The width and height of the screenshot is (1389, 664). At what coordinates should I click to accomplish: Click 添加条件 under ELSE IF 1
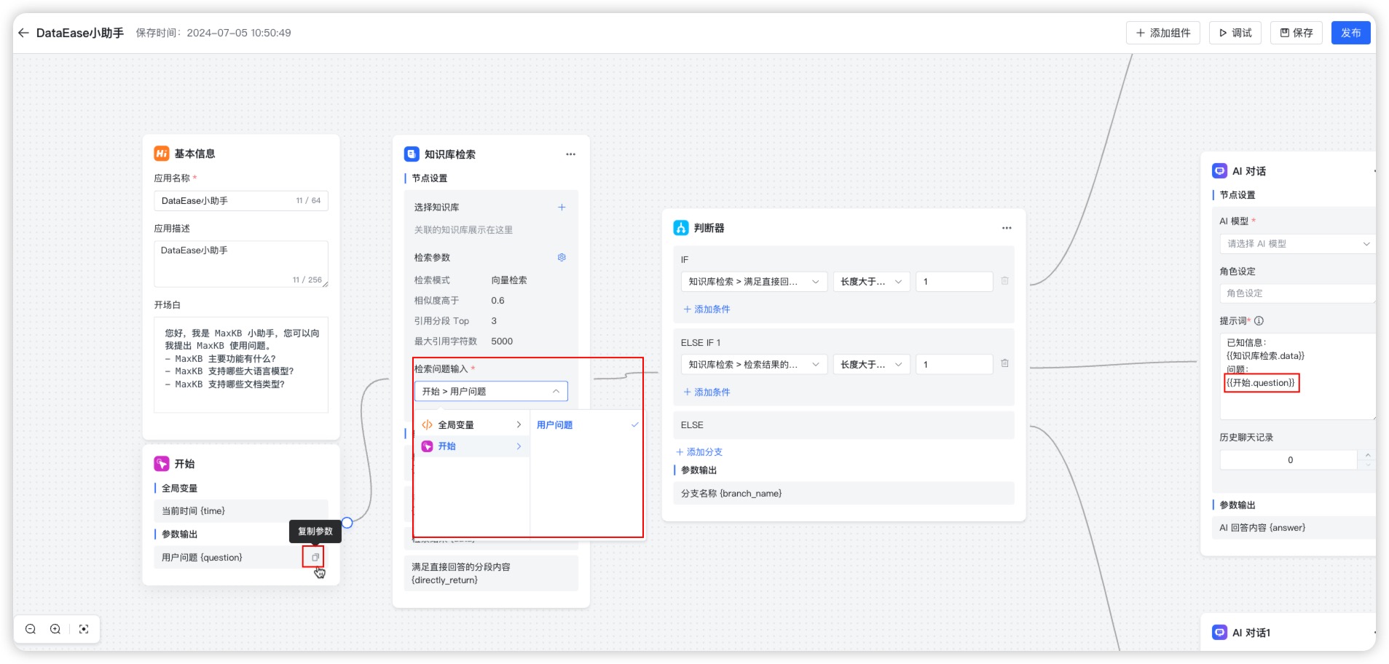pyautogui.click(x=707, y=392)
